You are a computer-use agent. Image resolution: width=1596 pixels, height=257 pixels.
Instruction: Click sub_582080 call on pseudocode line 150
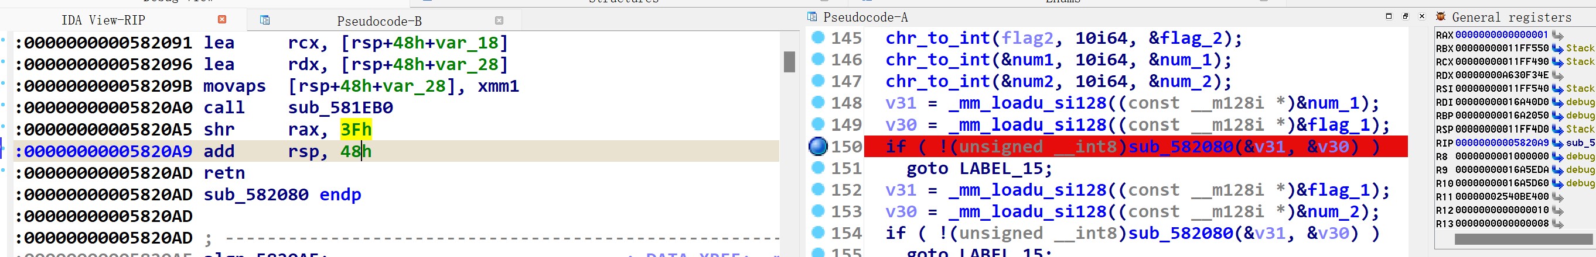pyautogui.click(x=1180, y=147)
